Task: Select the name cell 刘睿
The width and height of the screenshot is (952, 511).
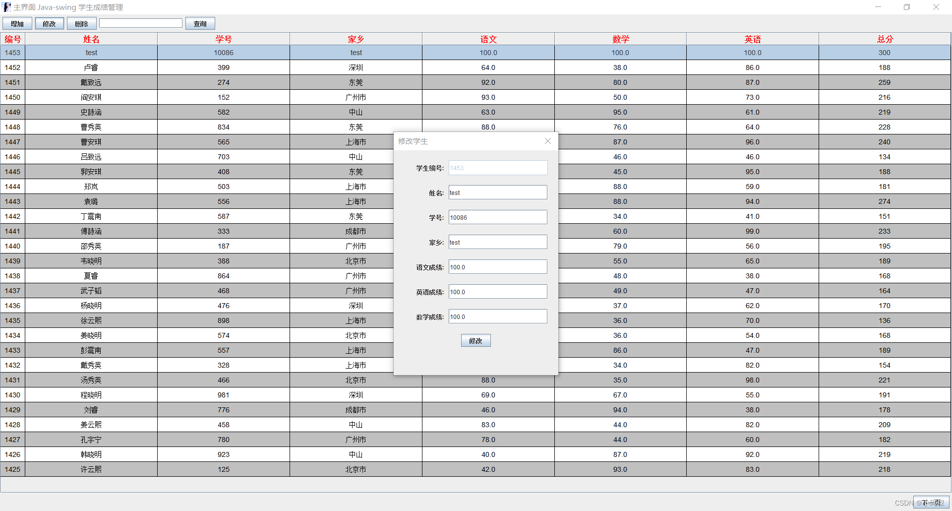Action: [x=91, y=410]
